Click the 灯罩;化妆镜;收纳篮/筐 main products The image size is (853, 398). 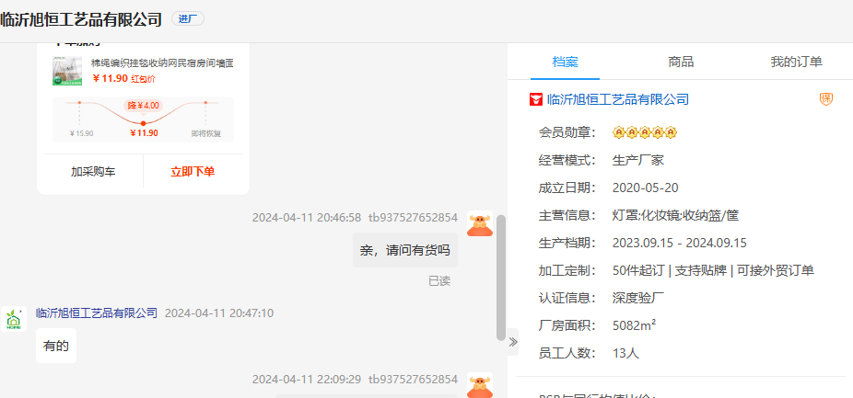[x=675, y=216]
